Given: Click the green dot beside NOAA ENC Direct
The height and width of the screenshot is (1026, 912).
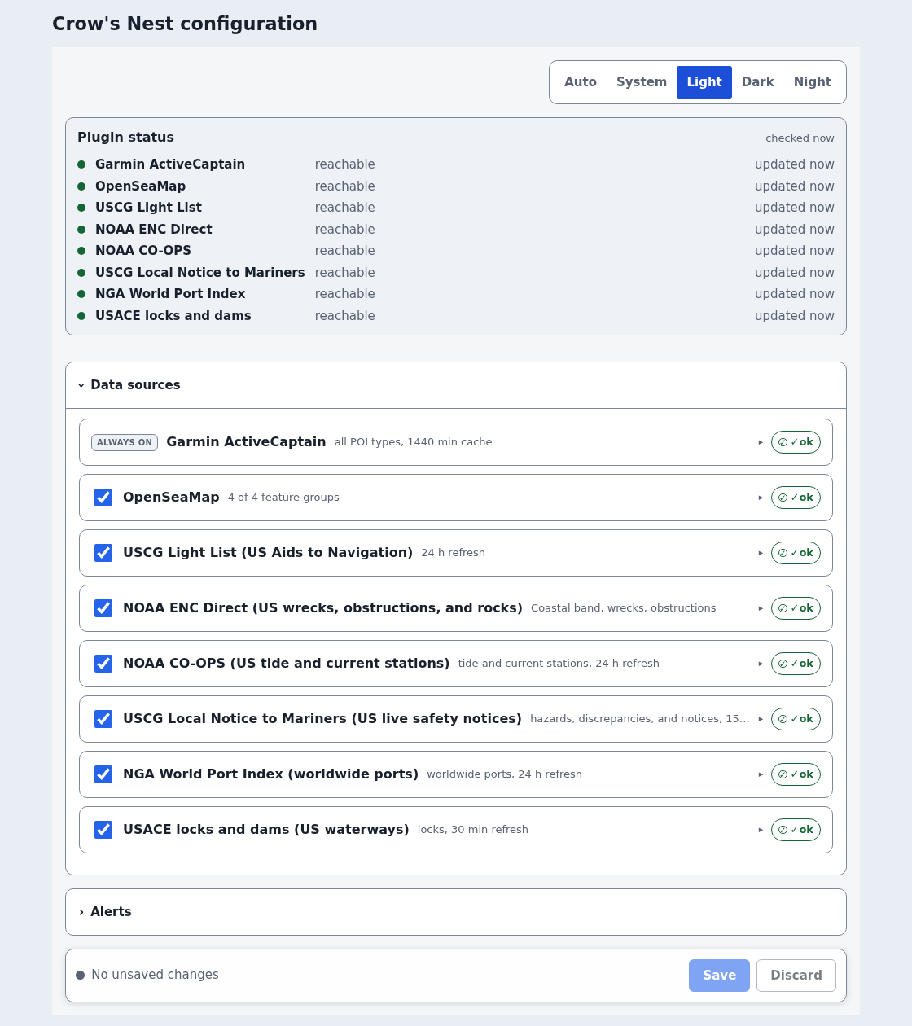Looking at the screenshot, I should point(81,230).
